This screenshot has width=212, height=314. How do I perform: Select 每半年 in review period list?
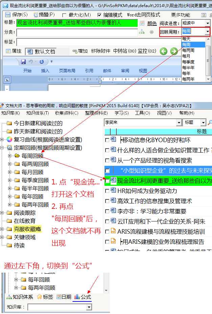188,68
